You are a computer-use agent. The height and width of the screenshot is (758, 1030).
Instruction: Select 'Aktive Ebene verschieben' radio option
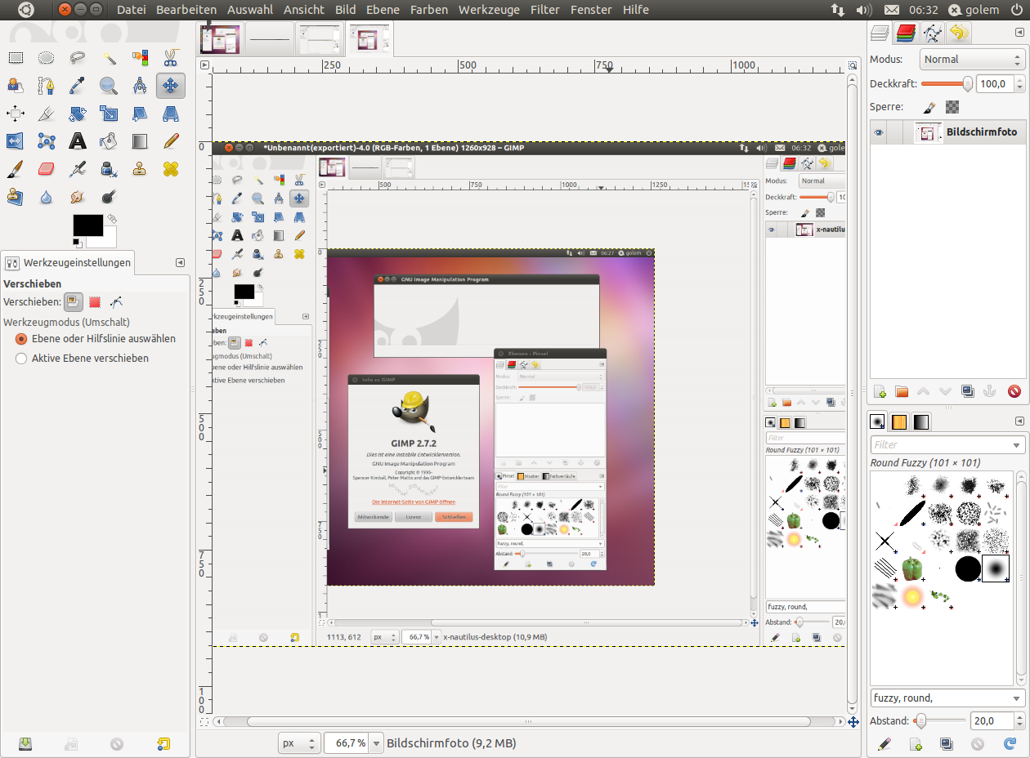22,359
